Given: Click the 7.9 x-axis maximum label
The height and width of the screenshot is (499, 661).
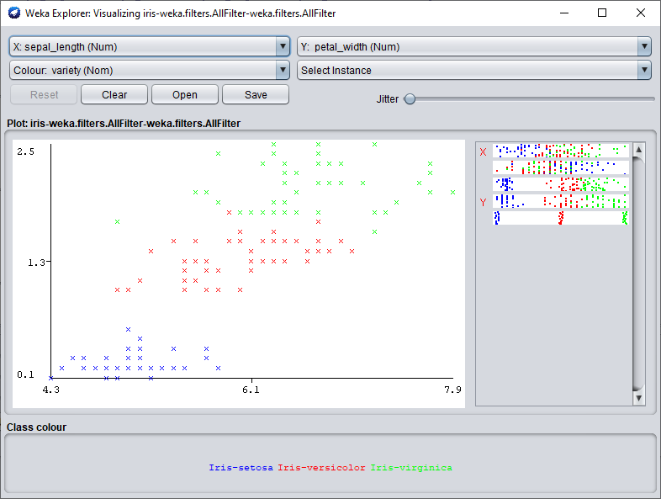Looking at the screenshot, I should click(452, 390).
